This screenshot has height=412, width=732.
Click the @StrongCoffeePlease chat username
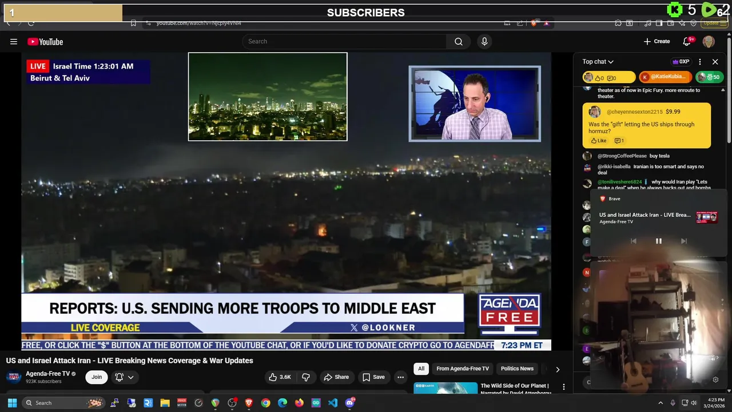(x=622, y=156)
